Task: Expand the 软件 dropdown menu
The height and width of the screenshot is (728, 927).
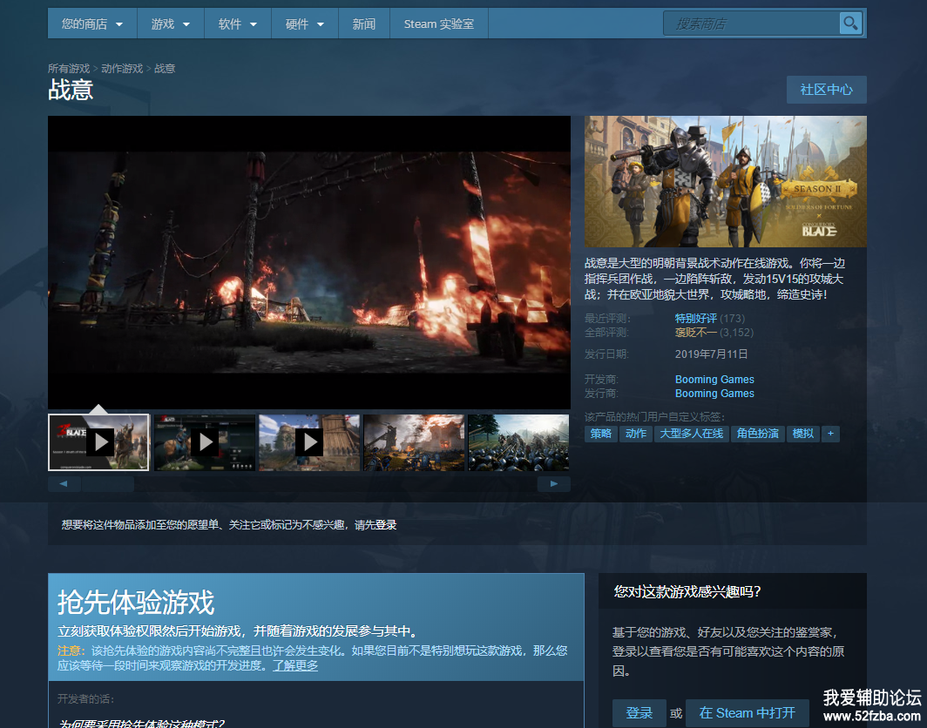Action: pyautogui.click(x=238, y=24)
